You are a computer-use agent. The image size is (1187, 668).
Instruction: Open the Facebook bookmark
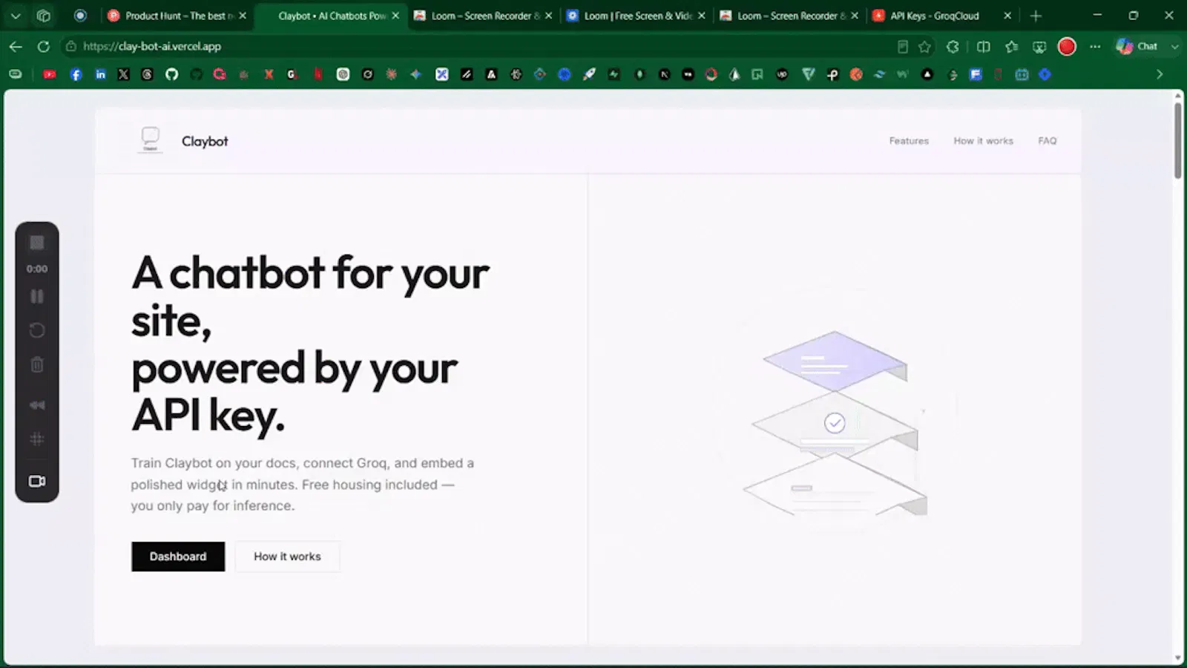76,74
